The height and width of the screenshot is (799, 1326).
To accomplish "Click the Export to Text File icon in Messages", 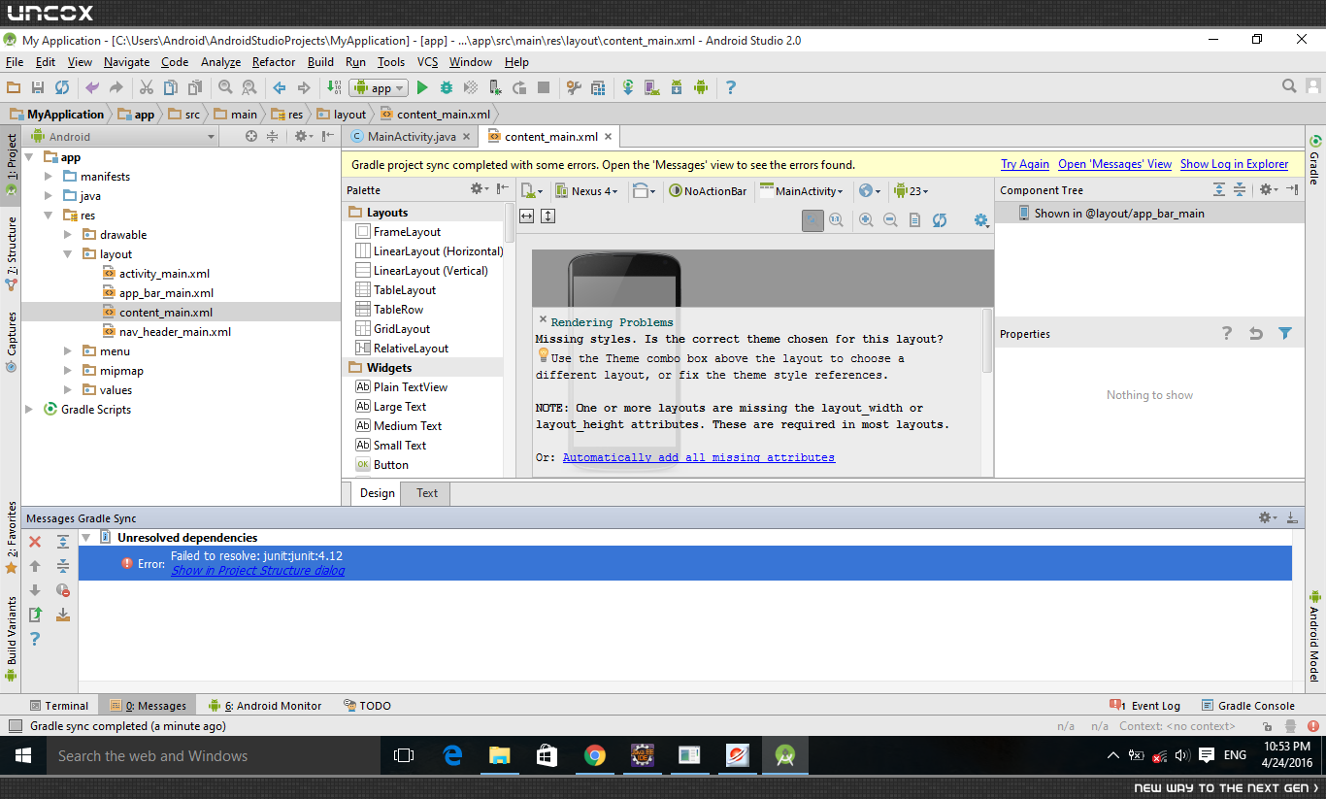I will tap(35, 615).
